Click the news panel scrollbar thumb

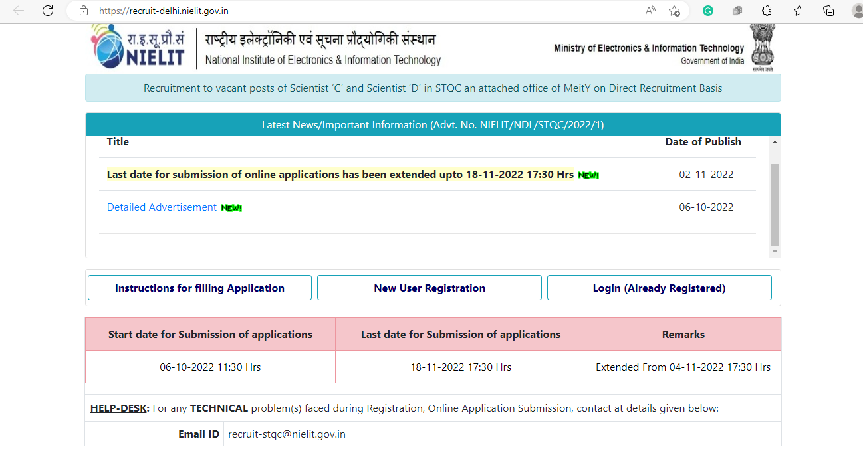click(x=775, y=205)
